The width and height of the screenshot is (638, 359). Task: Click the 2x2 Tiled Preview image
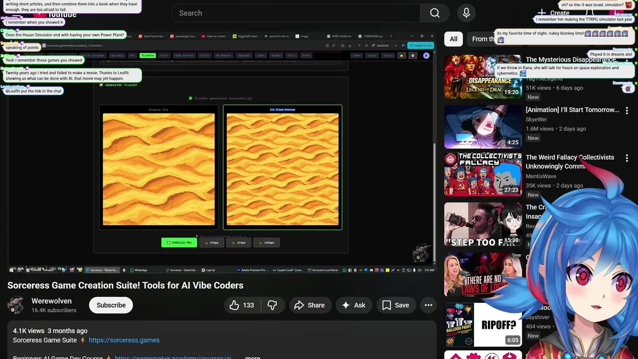(283, 169)
